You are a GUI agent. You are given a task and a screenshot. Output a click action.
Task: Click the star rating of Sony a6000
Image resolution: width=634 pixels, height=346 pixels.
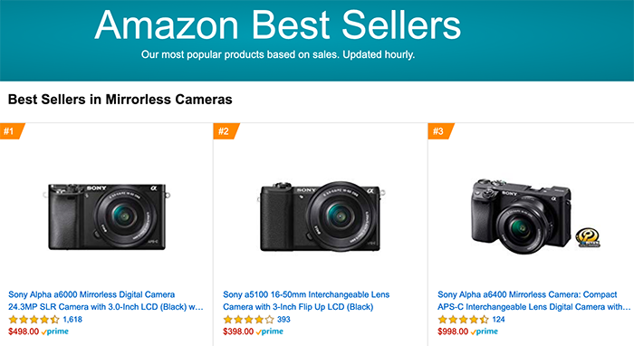coord(34,320)
